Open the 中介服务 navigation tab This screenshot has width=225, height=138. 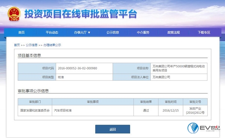143,33
